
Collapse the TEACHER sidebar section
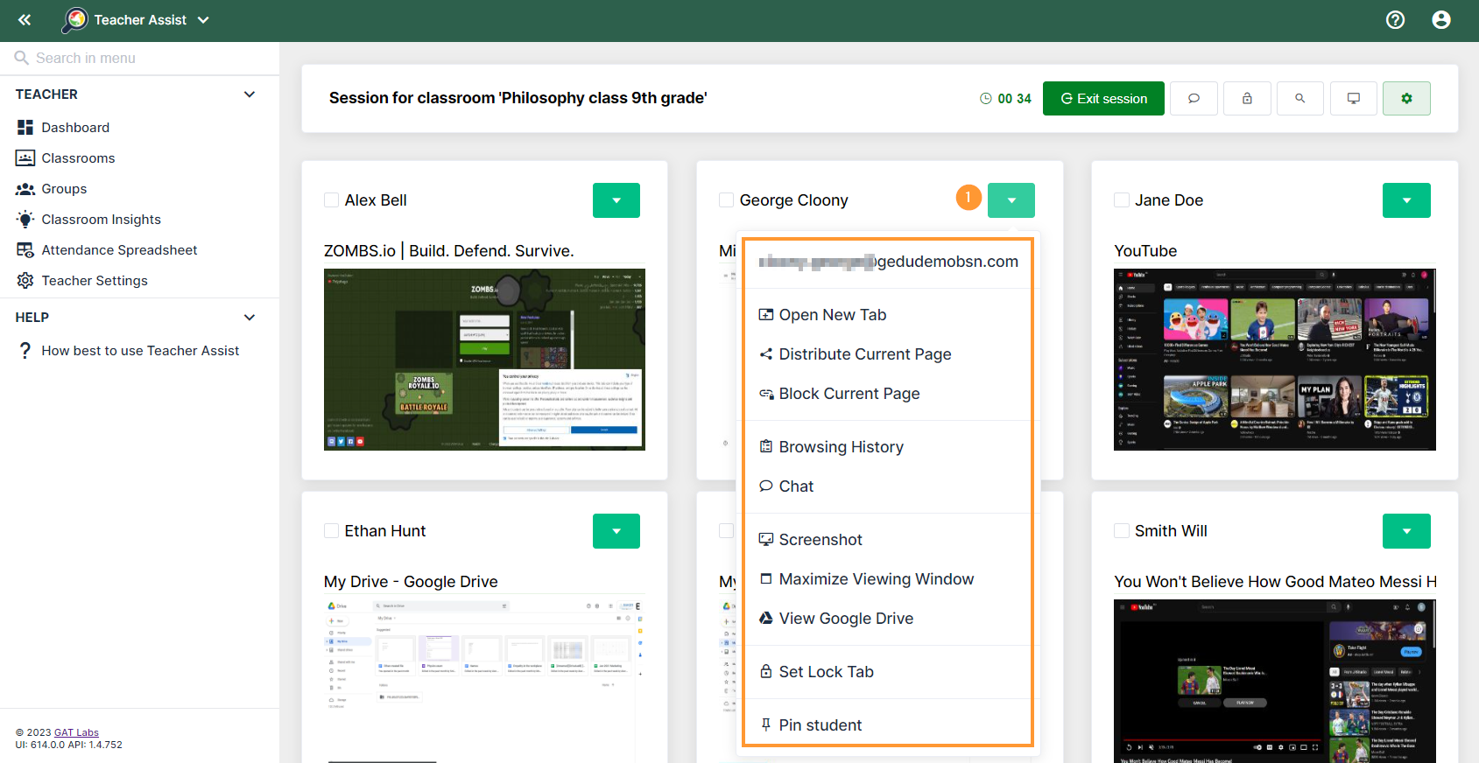pos(250,94)
